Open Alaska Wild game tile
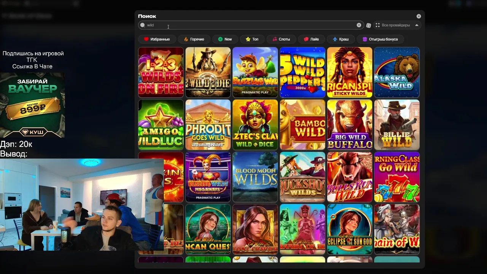 point(397,72)
